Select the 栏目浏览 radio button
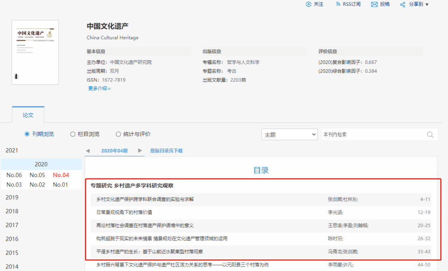448x271 pixels. pos(73,134)
